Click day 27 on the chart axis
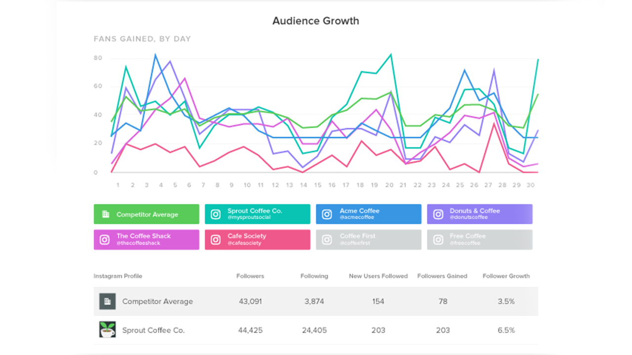 tap(488, 185)
